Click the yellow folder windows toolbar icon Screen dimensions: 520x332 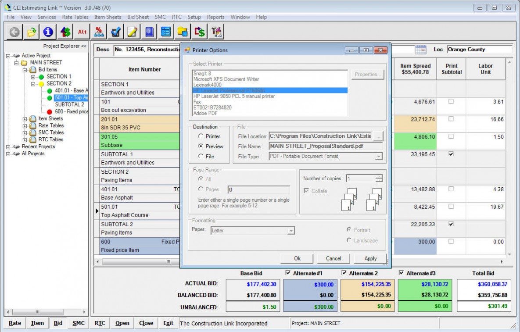pyautogui.click(x=183, y=32)
